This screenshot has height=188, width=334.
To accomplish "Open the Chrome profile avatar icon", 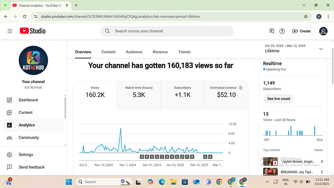I will click(x=319, y=16).
